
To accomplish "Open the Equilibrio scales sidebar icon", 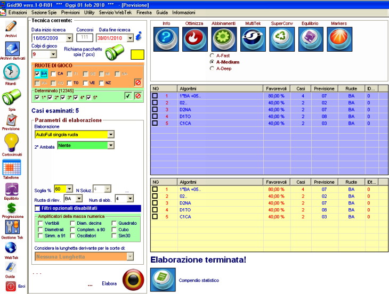I will click(11, 190).
